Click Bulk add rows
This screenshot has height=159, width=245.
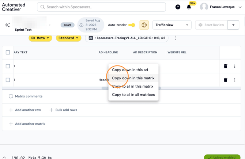(63, 110)
